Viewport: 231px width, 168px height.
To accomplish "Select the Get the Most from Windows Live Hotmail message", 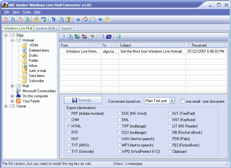I will point(143,51).
